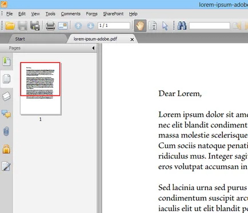This screenshot has width=248, height=213.
Task: Open the Bookmarks sidebar panel
Action: 6,61
